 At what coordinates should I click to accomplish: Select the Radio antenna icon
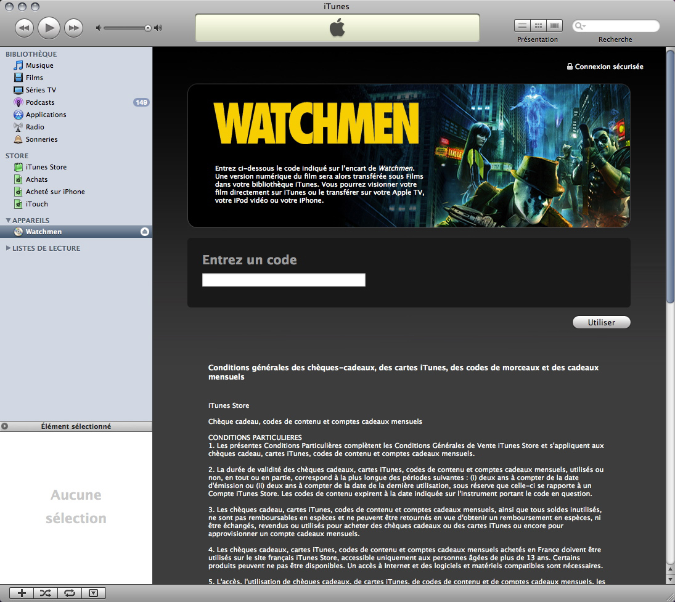click(18, 127)
